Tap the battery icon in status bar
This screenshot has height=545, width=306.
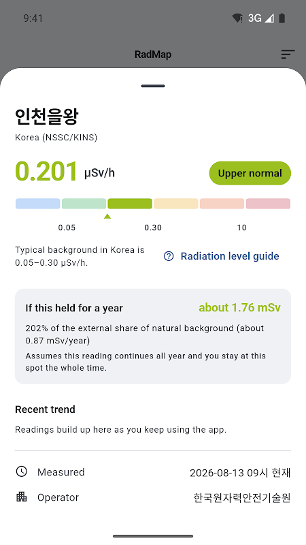pyautogui.click(x=282, y=18)
